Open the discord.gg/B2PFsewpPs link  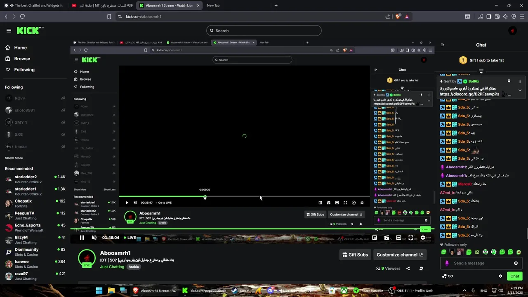(x=469, y=94)
